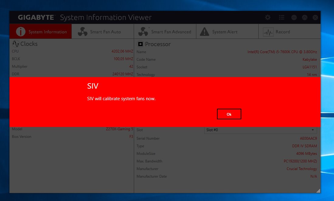Click the resize grip at window corner
Image resolution: width=334 pixels, height=201 pixels.
click(318, 191)
